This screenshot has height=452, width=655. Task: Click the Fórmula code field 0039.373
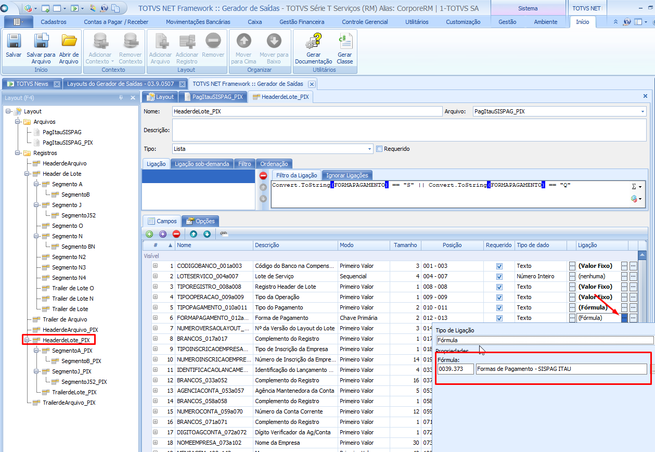(x=456, y=369)
